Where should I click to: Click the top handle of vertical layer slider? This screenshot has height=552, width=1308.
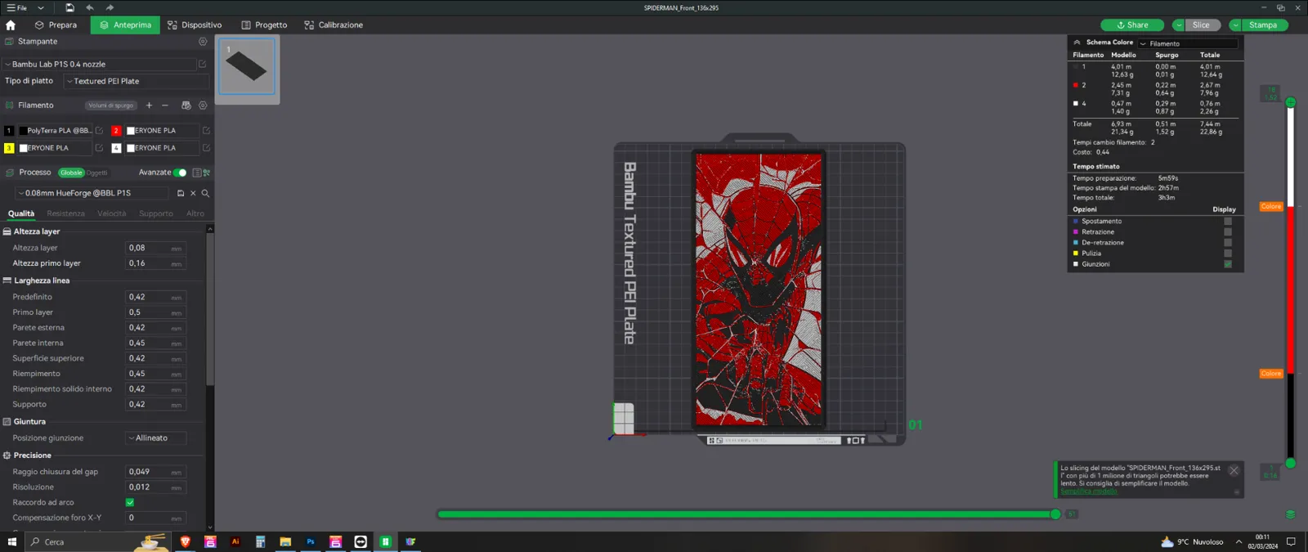pos(1290,102)
